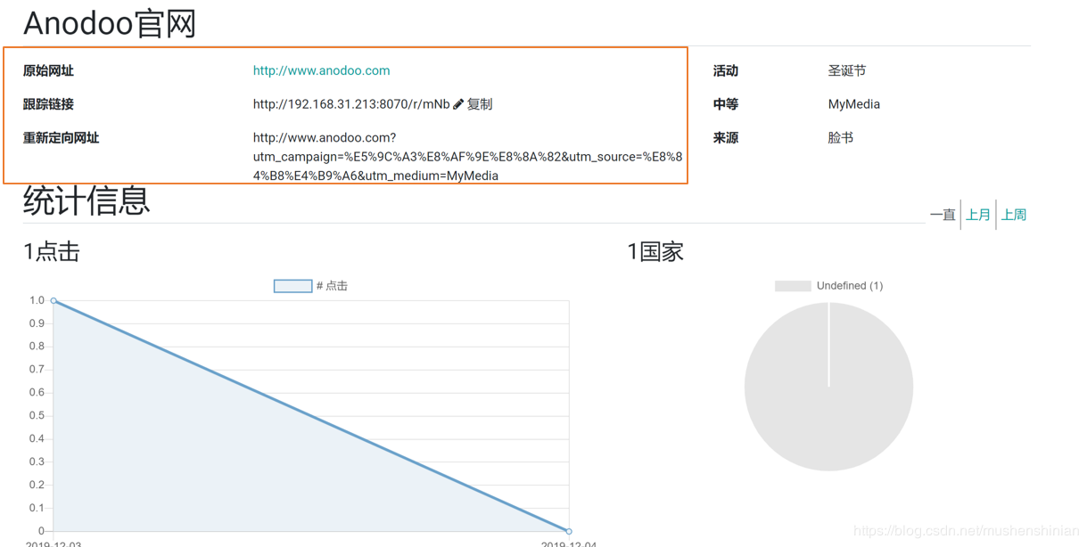Click the 圣诞节 campaign value
The image size is (1087, 547).
coord(847,70)
